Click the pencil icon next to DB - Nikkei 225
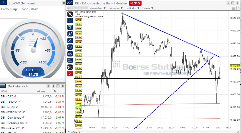The width and height of the screenshot is (241, 133). click(23, 128)
